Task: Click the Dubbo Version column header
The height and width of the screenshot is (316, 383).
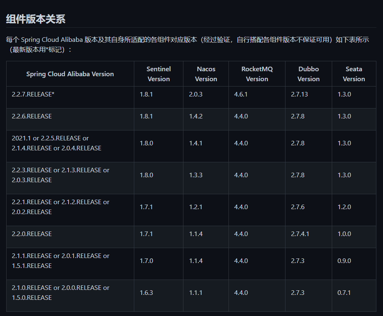Action: (309, 74)
